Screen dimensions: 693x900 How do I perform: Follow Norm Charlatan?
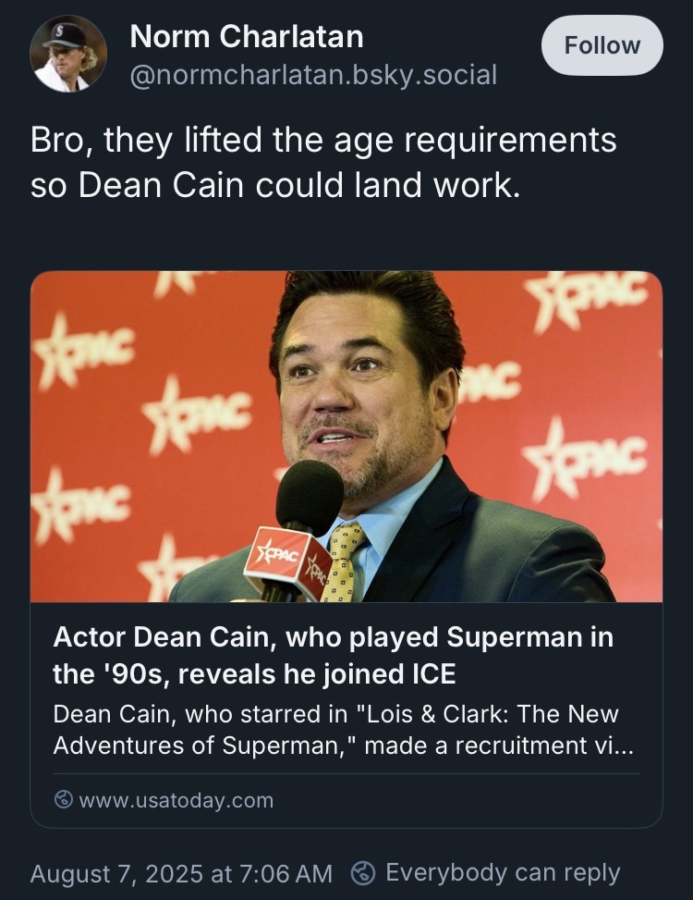pos(602,45)
